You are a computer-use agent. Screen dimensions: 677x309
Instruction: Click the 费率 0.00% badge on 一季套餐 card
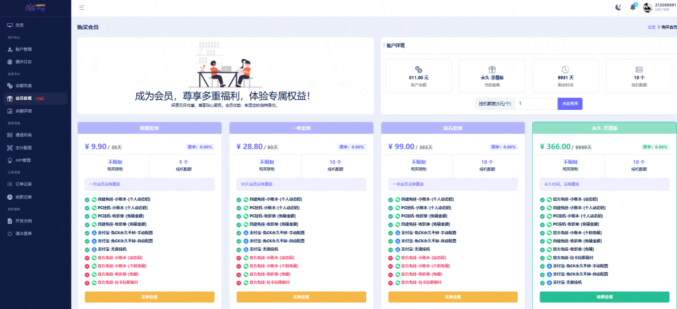(352, 147)
